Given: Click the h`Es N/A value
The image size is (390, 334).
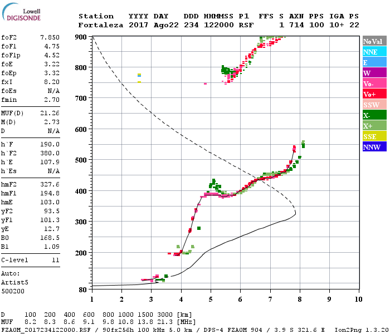Looking at the screenshot, I should pyautogui.click(x=53, y=171).
